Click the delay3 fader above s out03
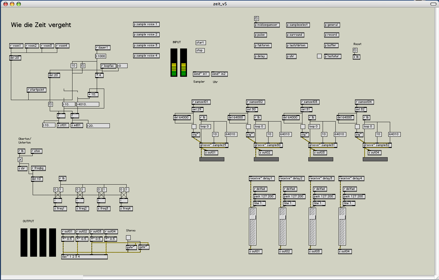 coord(312,227)
